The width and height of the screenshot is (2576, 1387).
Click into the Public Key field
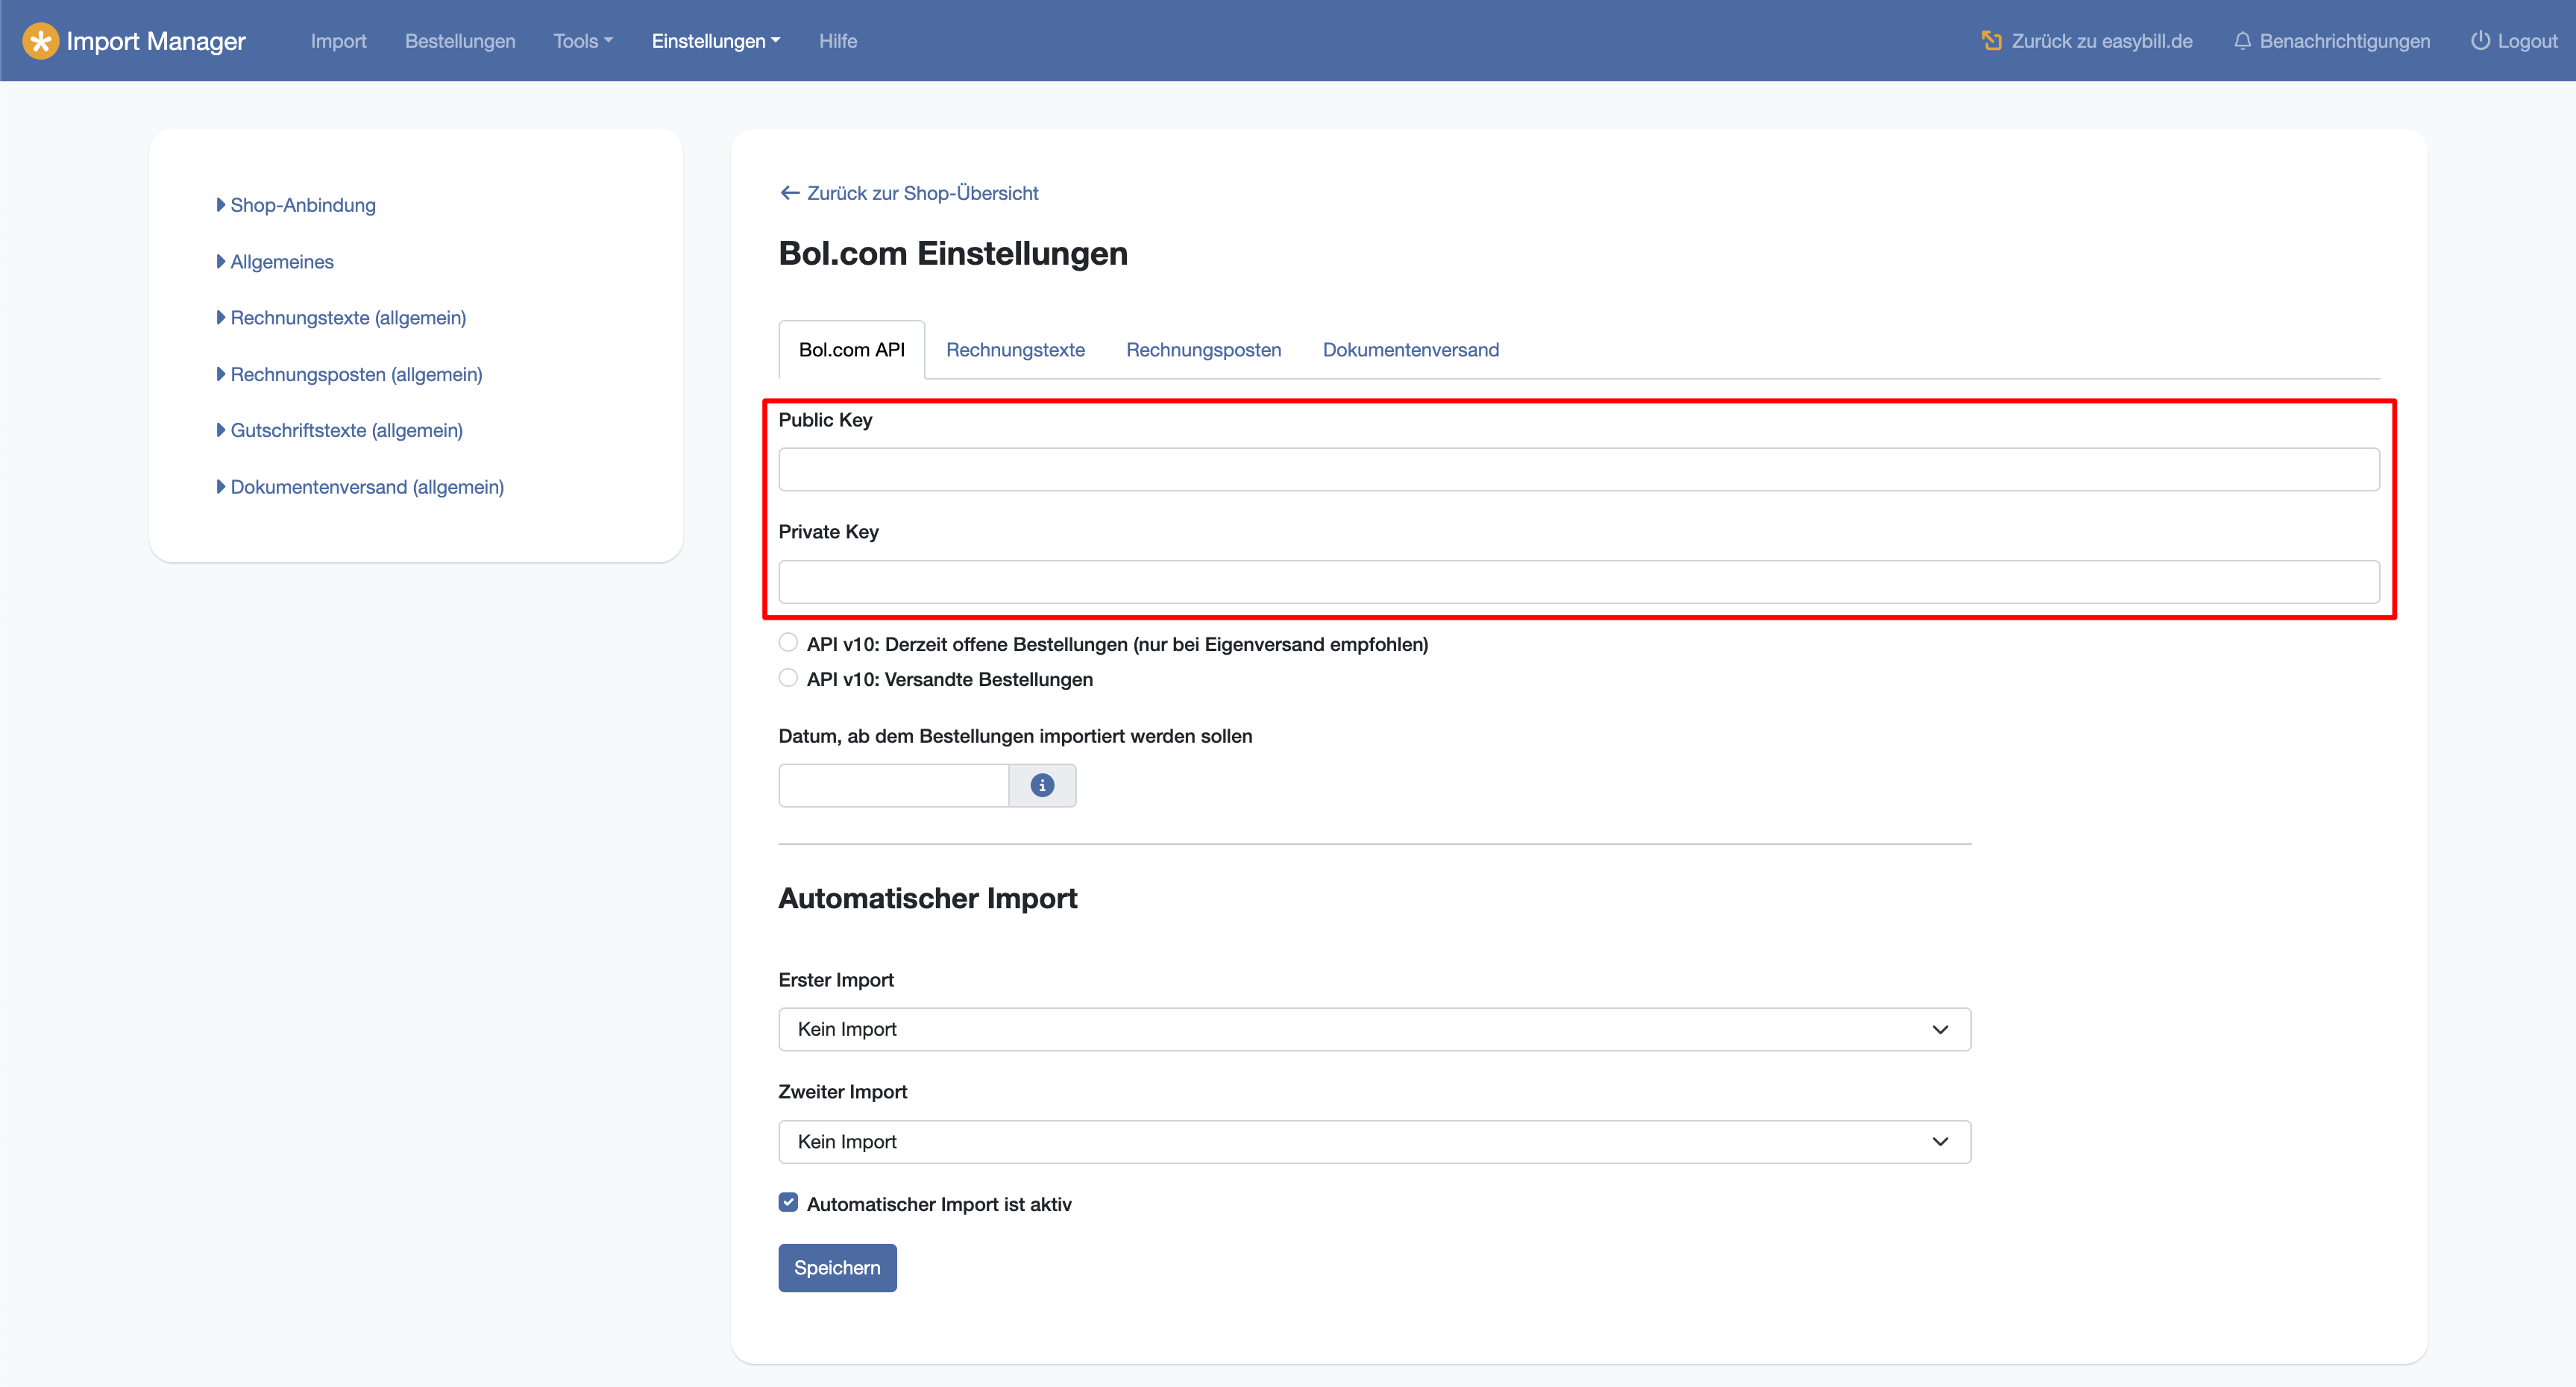(1578, 469)
